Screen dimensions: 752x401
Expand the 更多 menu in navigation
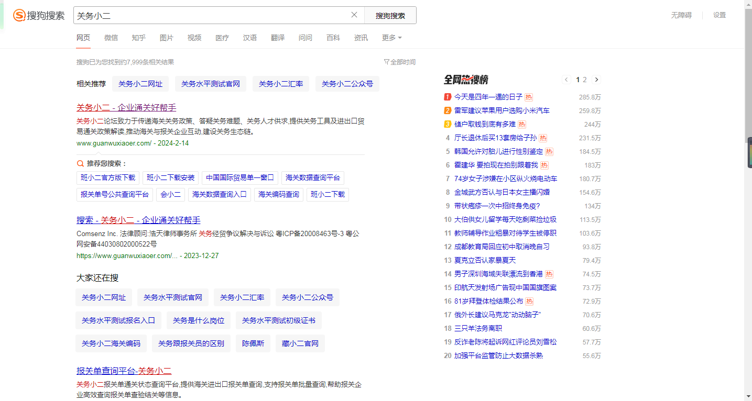tap(392, 38)
